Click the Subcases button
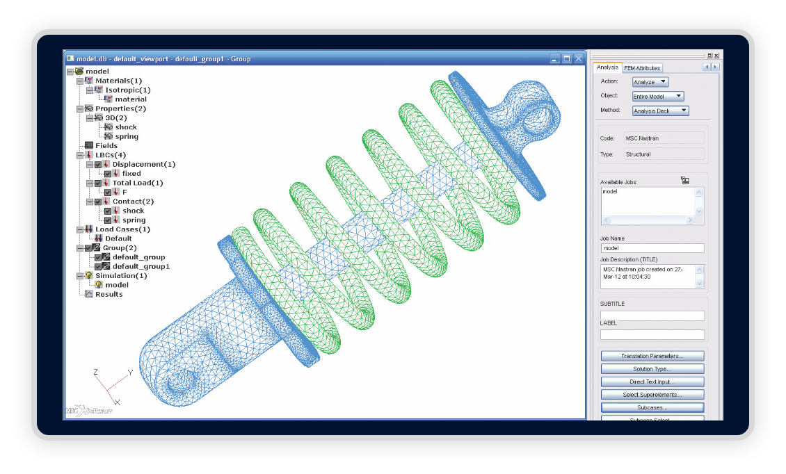The height and width of the screenshot is (474, 786). click(652, 408)
